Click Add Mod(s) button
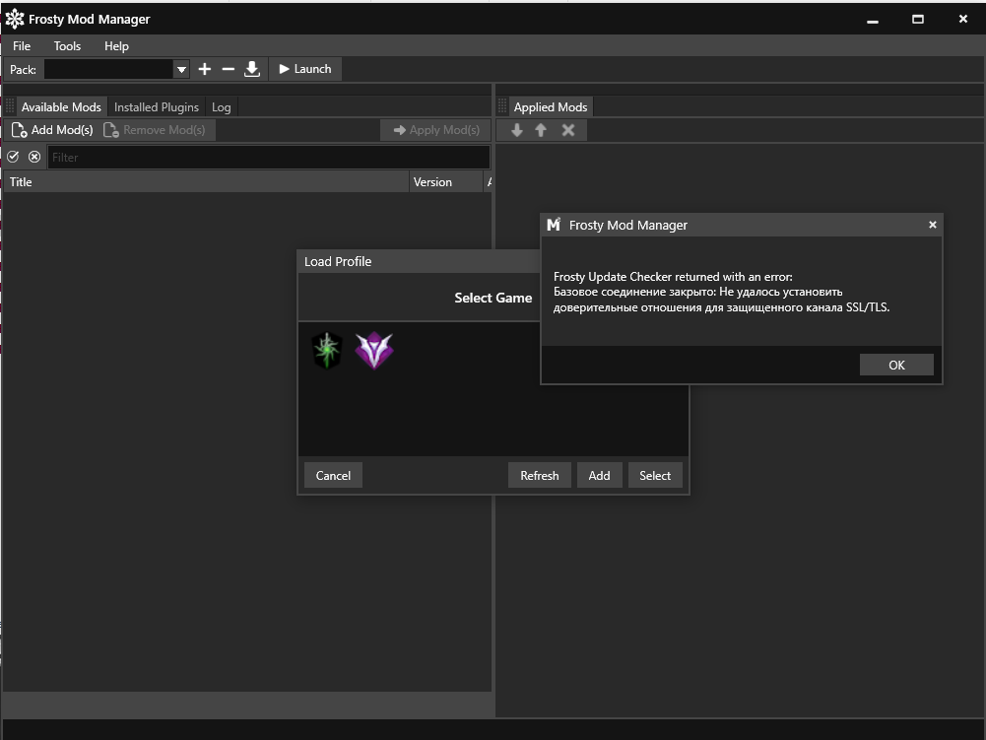Image resolution: width=986 pixels, height=740 pixels. click(x=52, y=130)
